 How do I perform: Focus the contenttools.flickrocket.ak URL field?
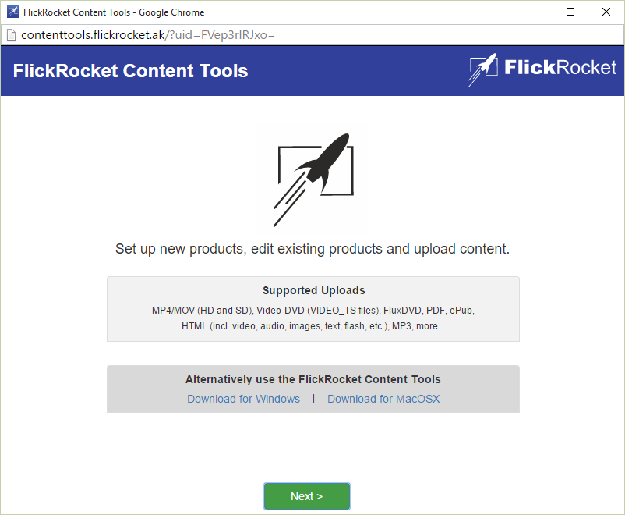pyautogui.click(x=148, y=35)
